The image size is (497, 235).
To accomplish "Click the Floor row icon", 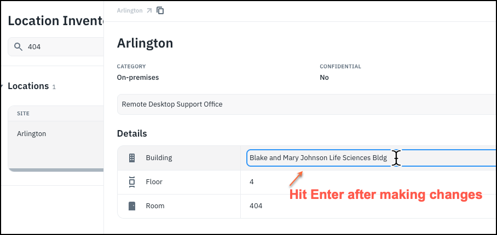I will point(131,181).
